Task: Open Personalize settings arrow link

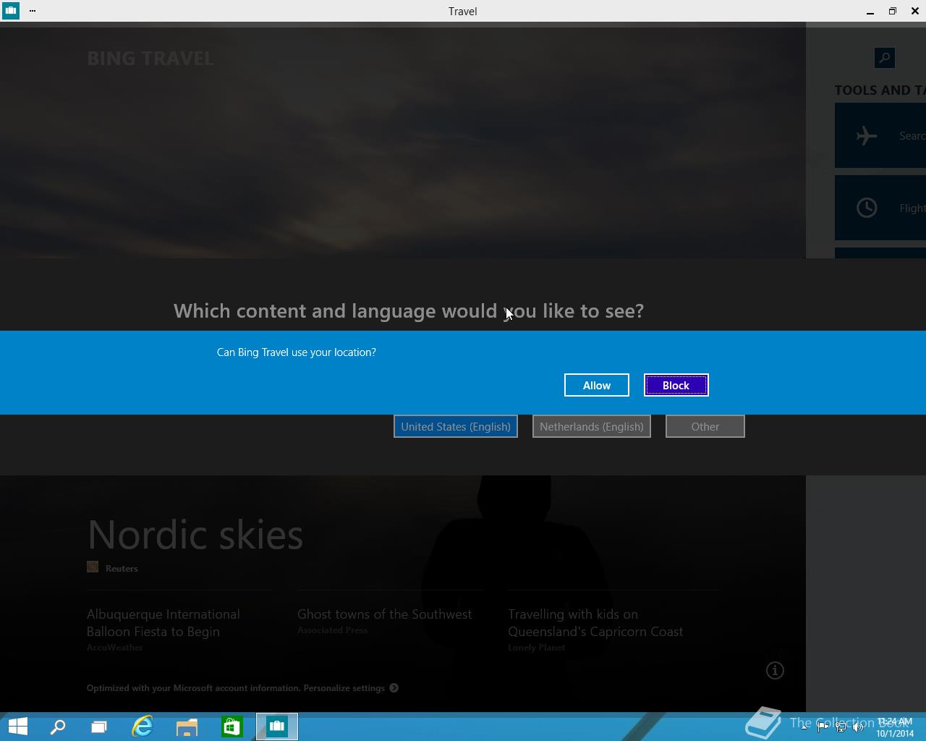Action: pyautogui.click(x=394, y=688)
